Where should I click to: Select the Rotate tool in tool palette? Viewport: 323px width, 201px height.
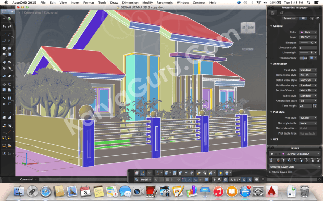point(10,84)
